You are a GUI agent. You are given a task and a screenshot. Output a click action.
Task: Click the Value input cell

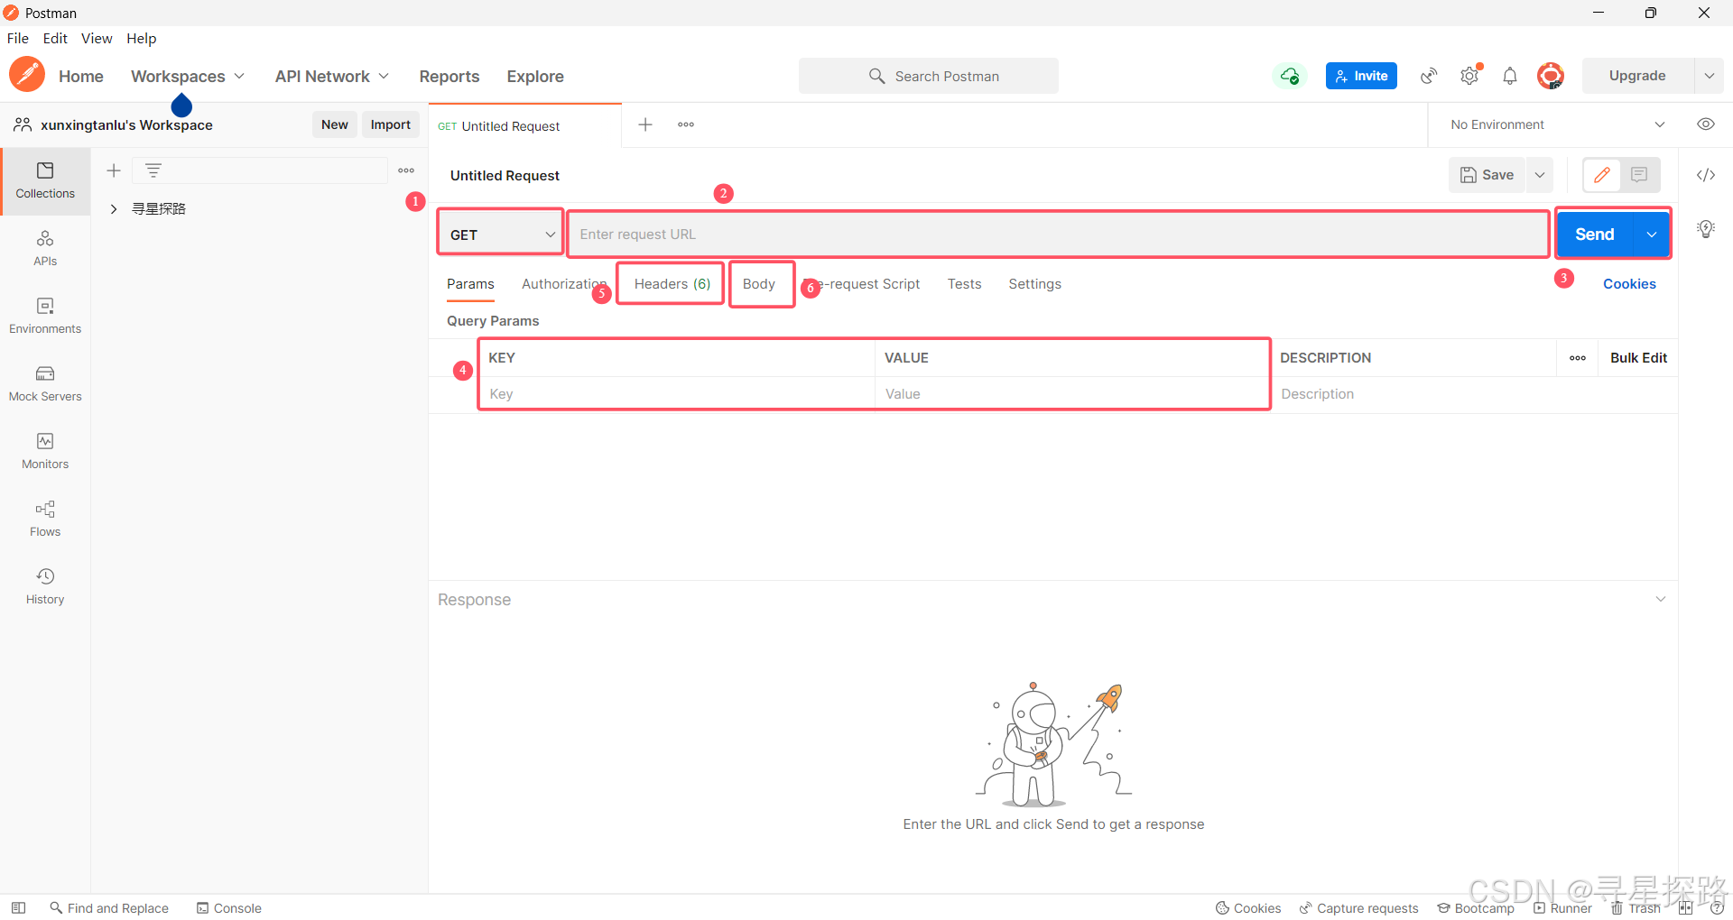coord(1072,394)
